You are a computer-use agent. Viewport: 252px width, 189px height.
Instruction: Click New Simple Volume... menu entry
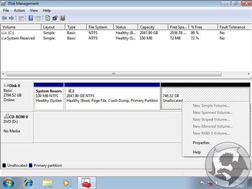pyautogui.click(x=211, y=106)
